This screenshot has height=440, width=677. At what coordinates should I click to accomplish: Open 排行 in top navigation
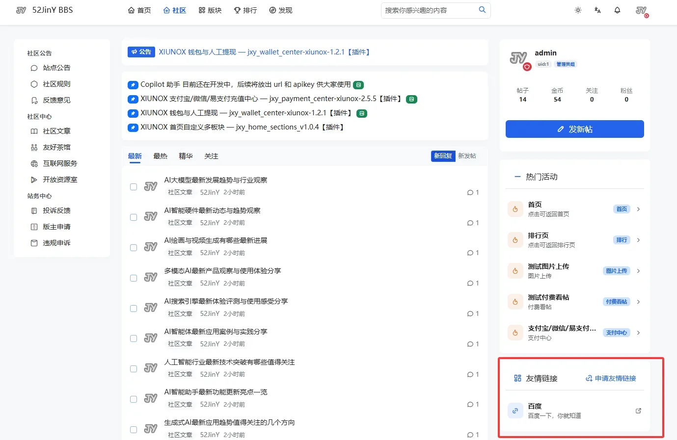coord(245,10)
